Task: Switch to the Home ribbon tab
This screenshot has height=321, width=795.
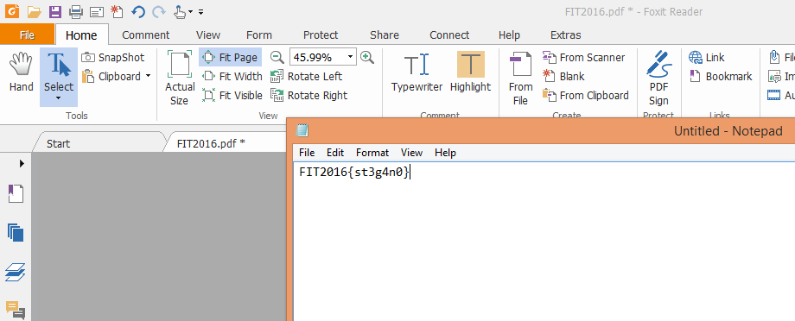Action: tap(81, 35)
